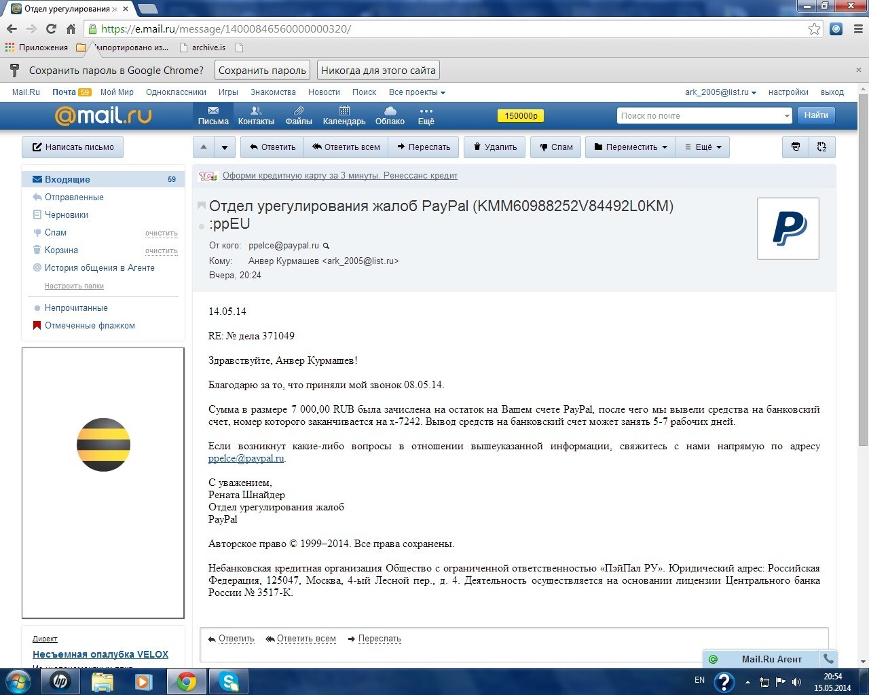Open the Облако cloud icon
This screenshot has height=695, width=869.
pyautogui.click(x=390, y=115)
